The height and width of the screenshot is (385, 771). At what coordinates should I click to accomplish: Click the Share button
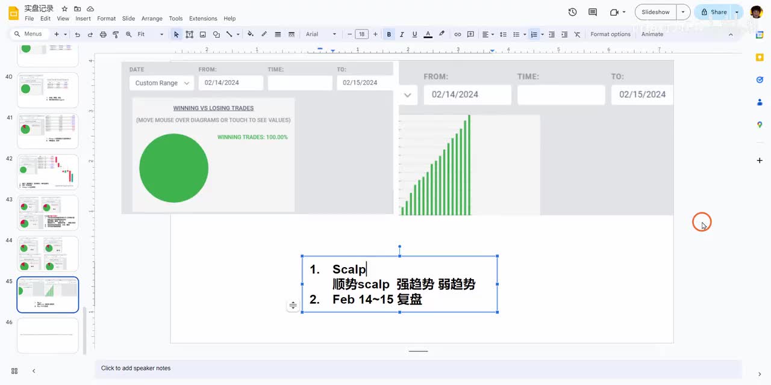[713, 12]
